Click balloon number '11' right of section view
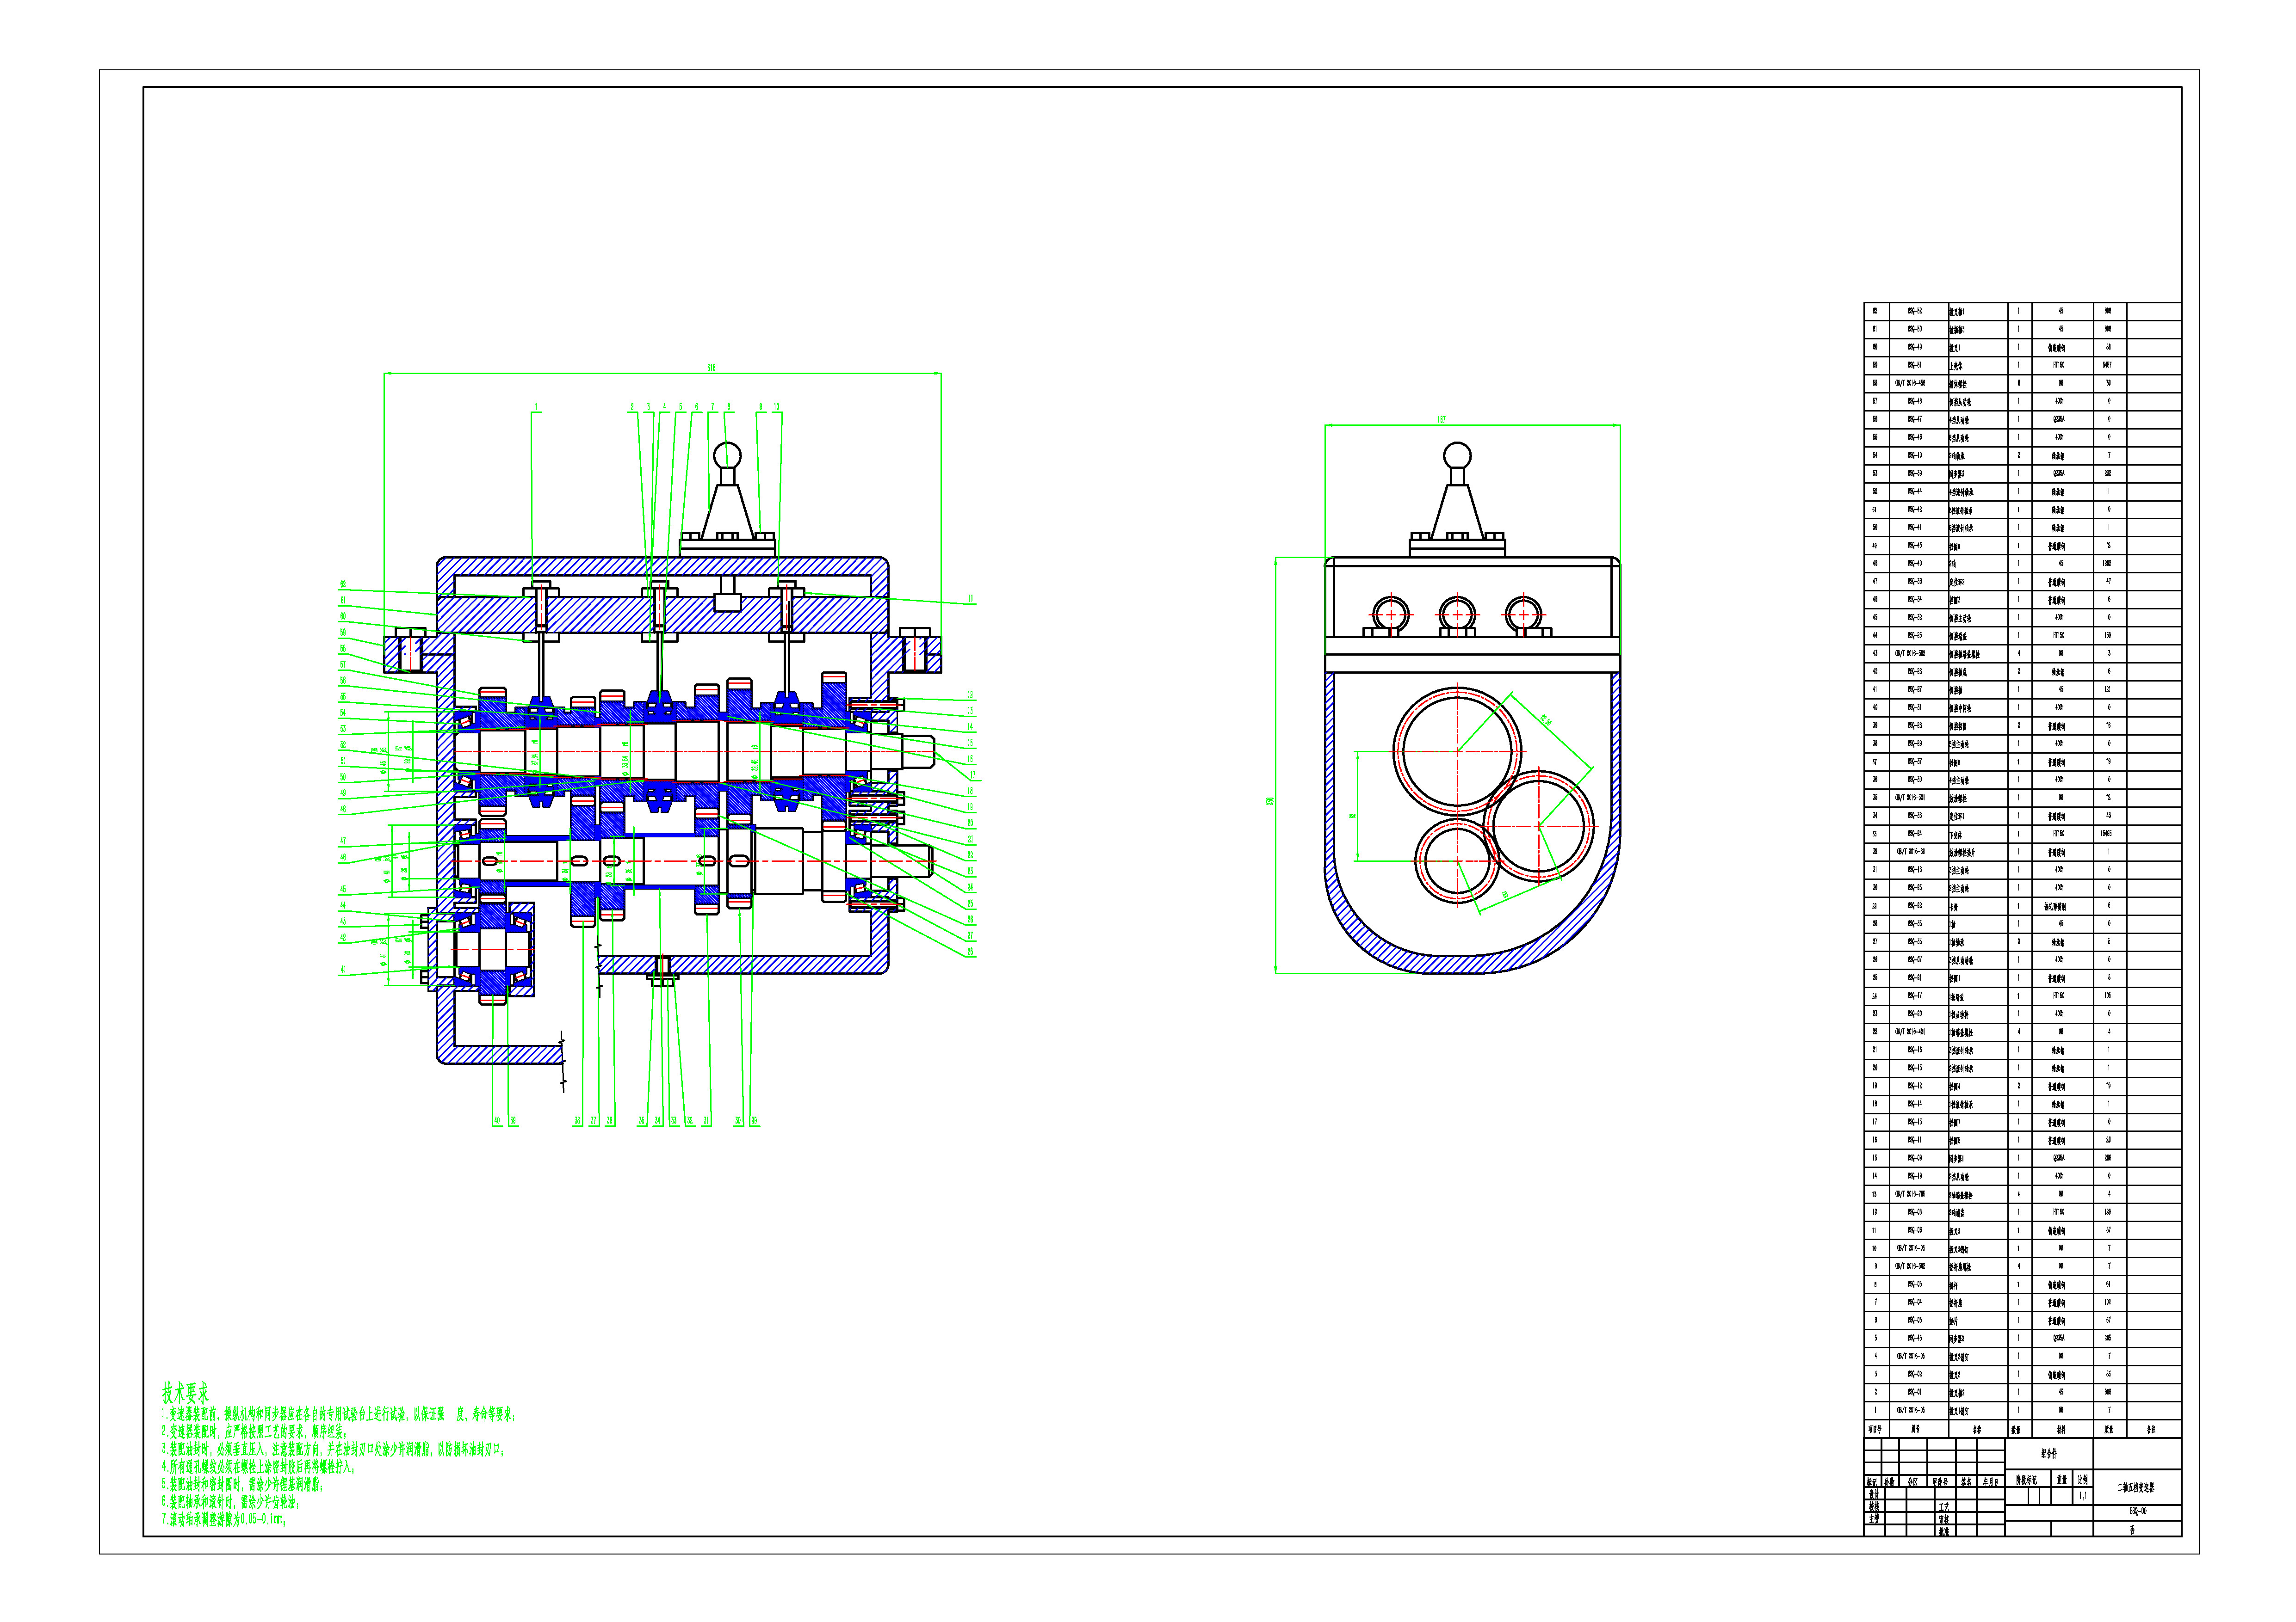Viewport: 2296px width, 1622px height. tap(970, 600)
